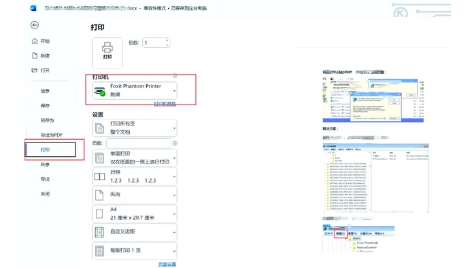Expand the 打印所有页 range dropdown

tap(135, 128)
